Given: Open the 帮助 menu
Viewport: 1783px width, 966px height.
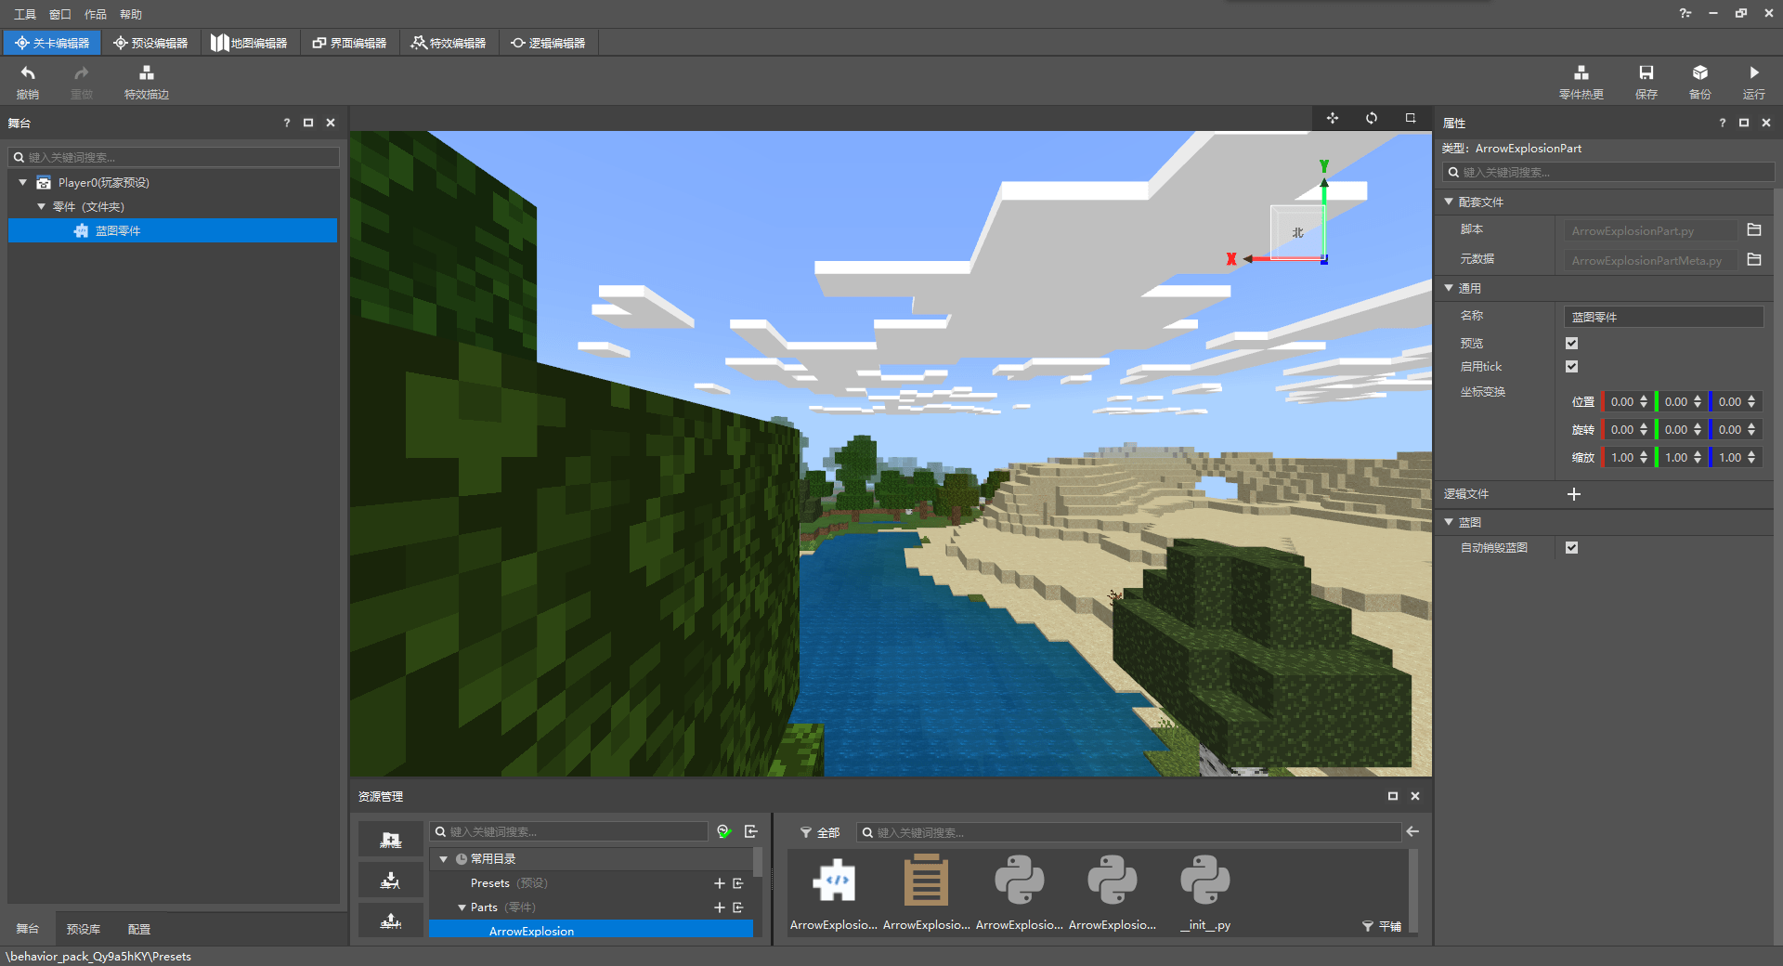Looking at the screenshot, I should [x=131, y=14].
